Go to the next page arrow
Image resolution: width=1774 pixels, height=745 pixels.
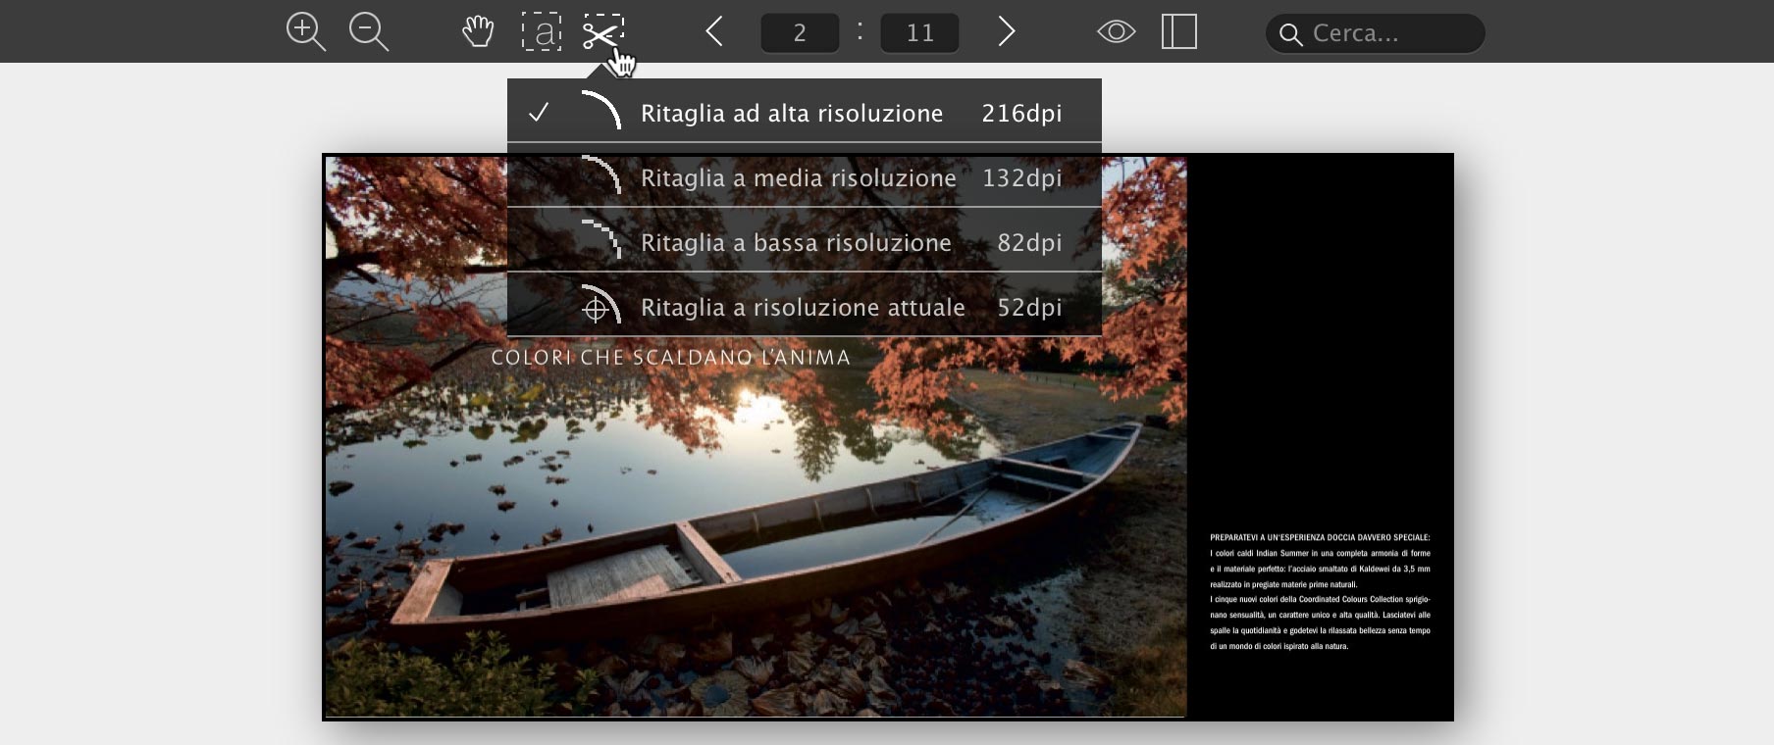tap(1006, 31)
